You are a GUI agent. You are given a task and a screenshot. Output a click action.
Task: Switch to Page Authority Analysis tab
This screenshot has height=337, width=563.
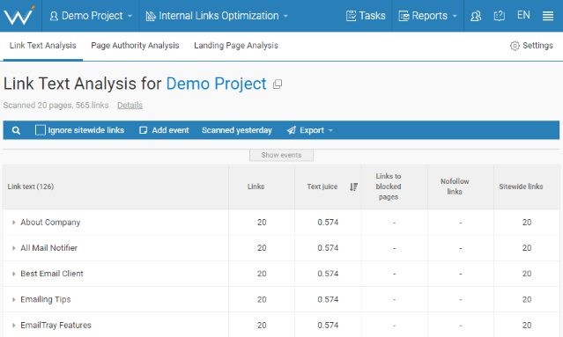click(x=135, y=46)
